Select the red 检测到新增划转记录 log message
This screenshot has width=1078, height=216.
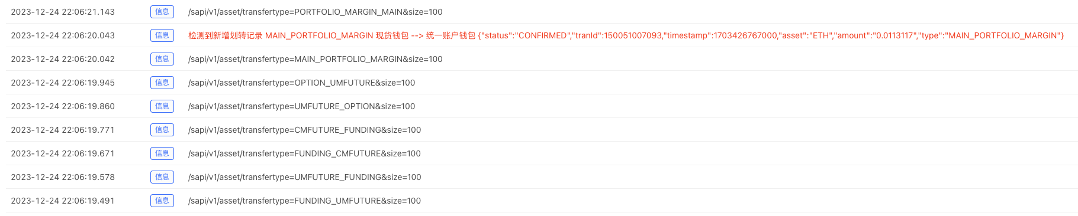pos(626,35)
